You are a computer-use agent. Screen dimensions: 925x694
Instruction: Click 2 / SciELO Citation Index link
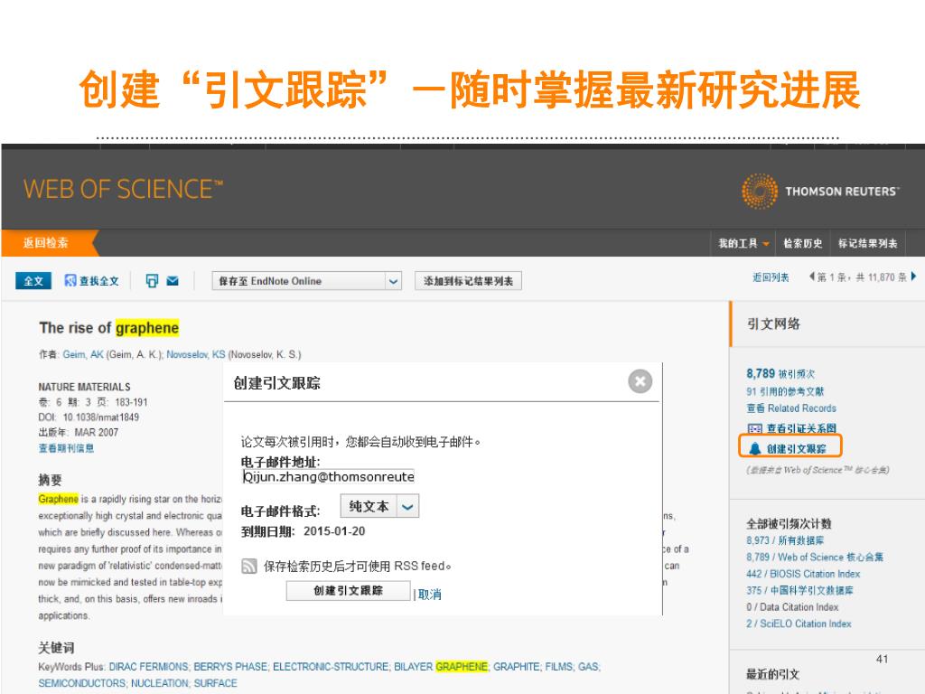(x=799, y=624)
